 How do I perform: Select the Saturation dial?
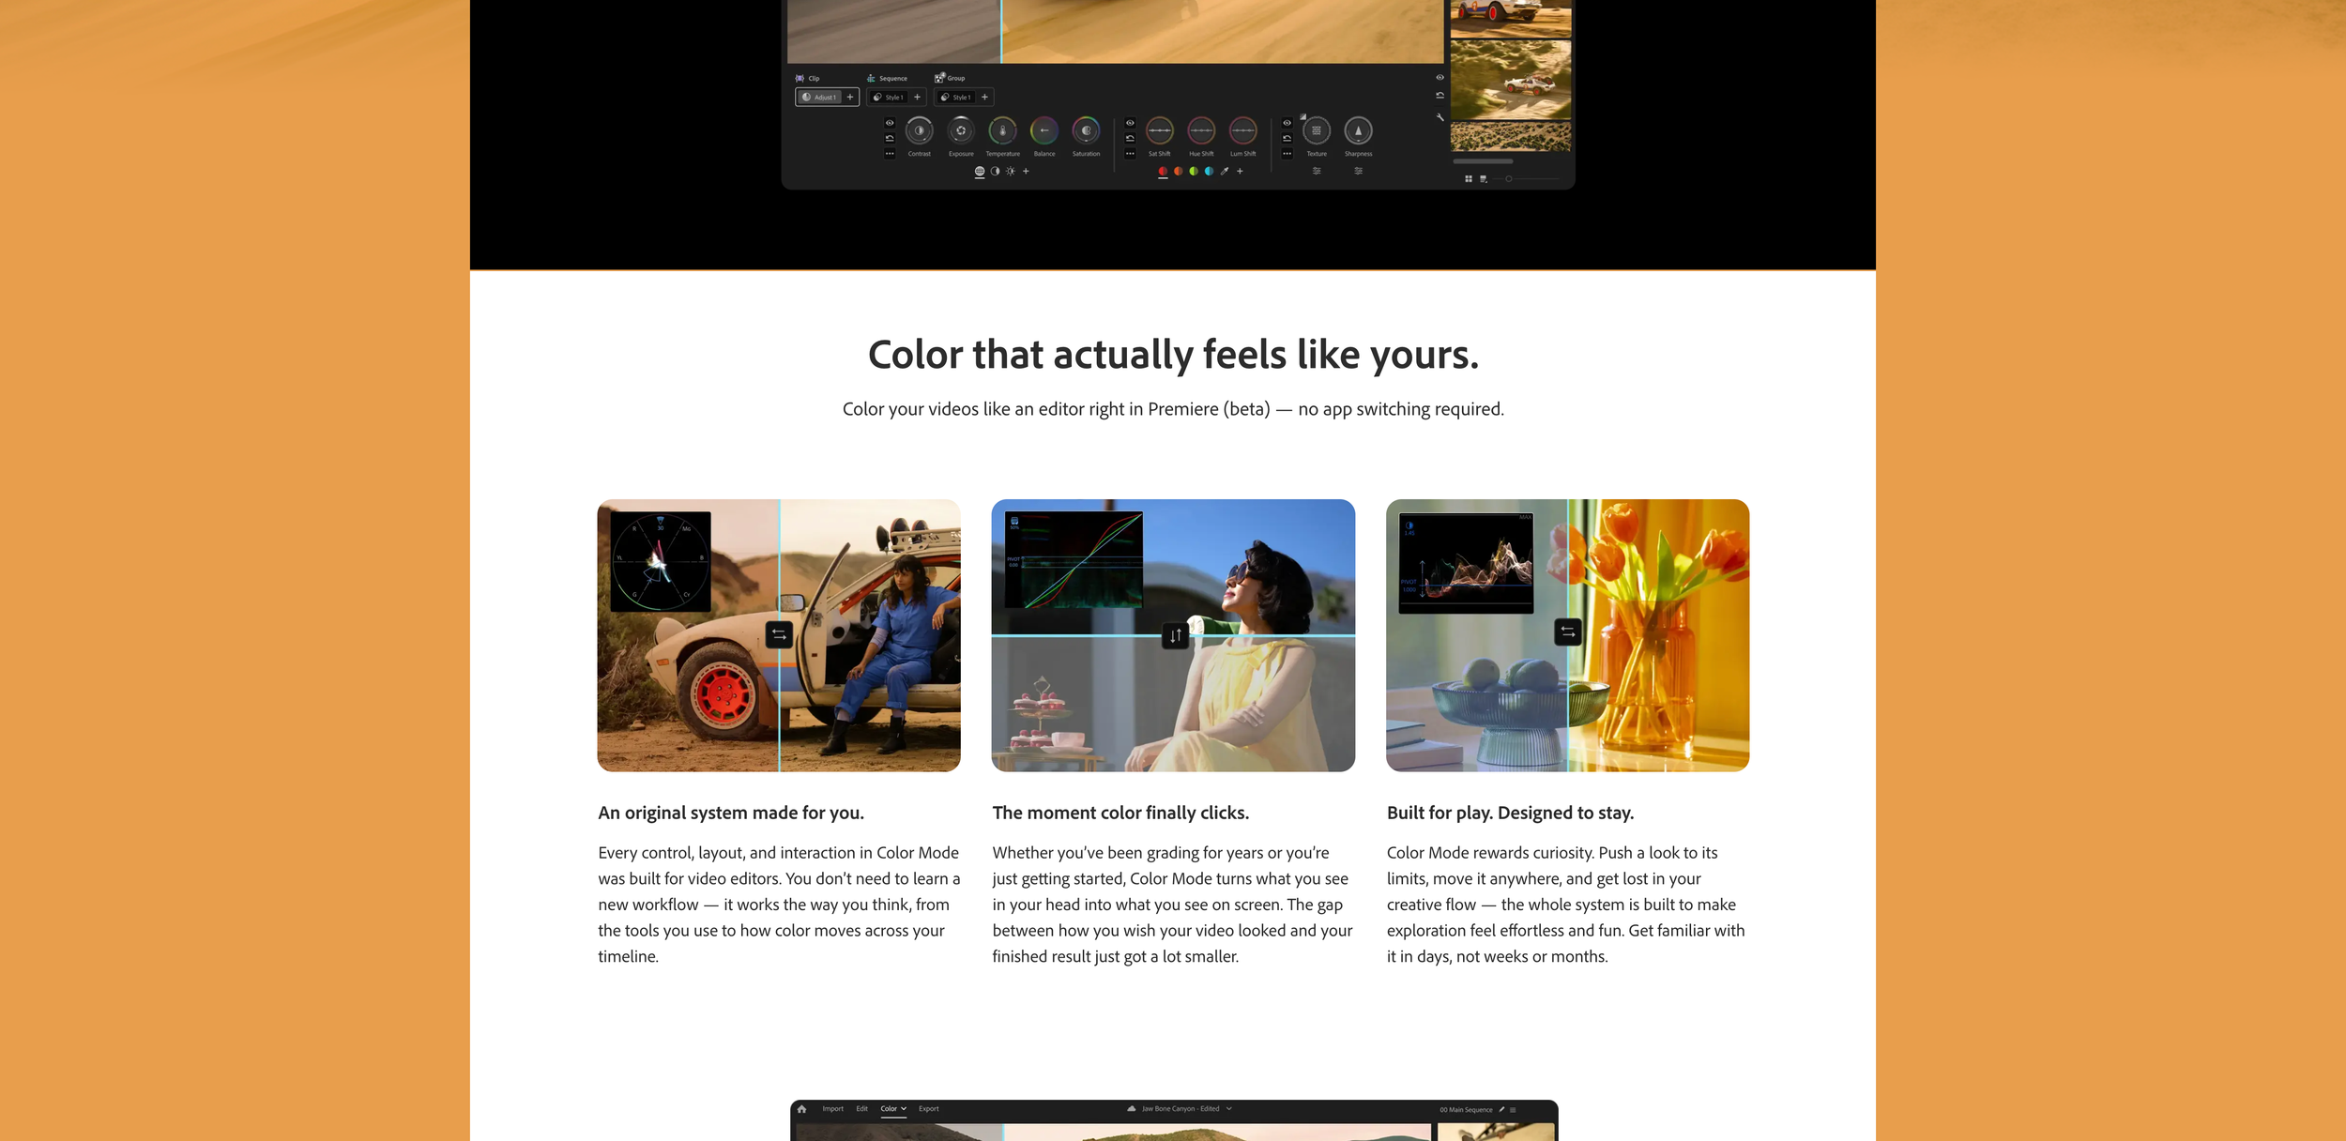tap(1086, 130)
